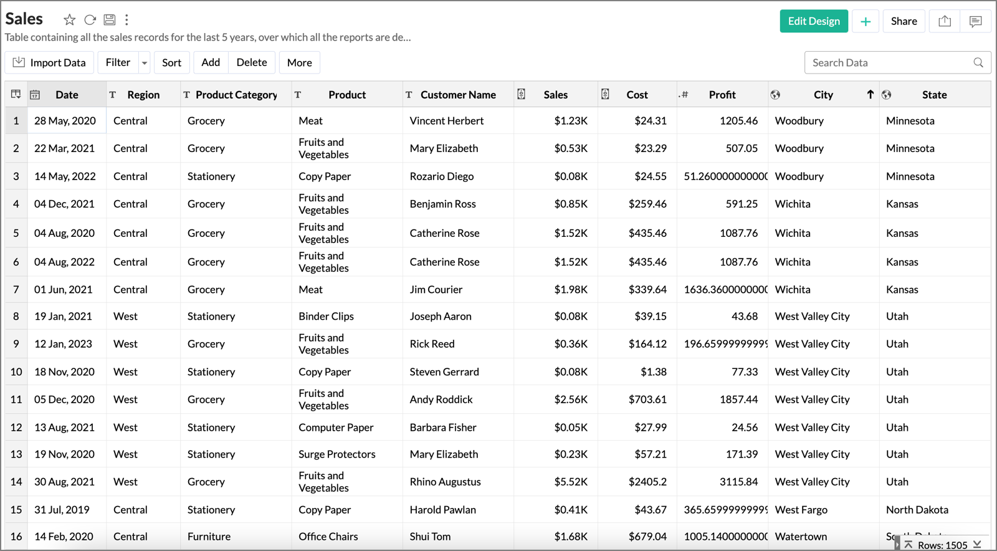Open the comments speech bubble icon

click(x=975, y=21)
